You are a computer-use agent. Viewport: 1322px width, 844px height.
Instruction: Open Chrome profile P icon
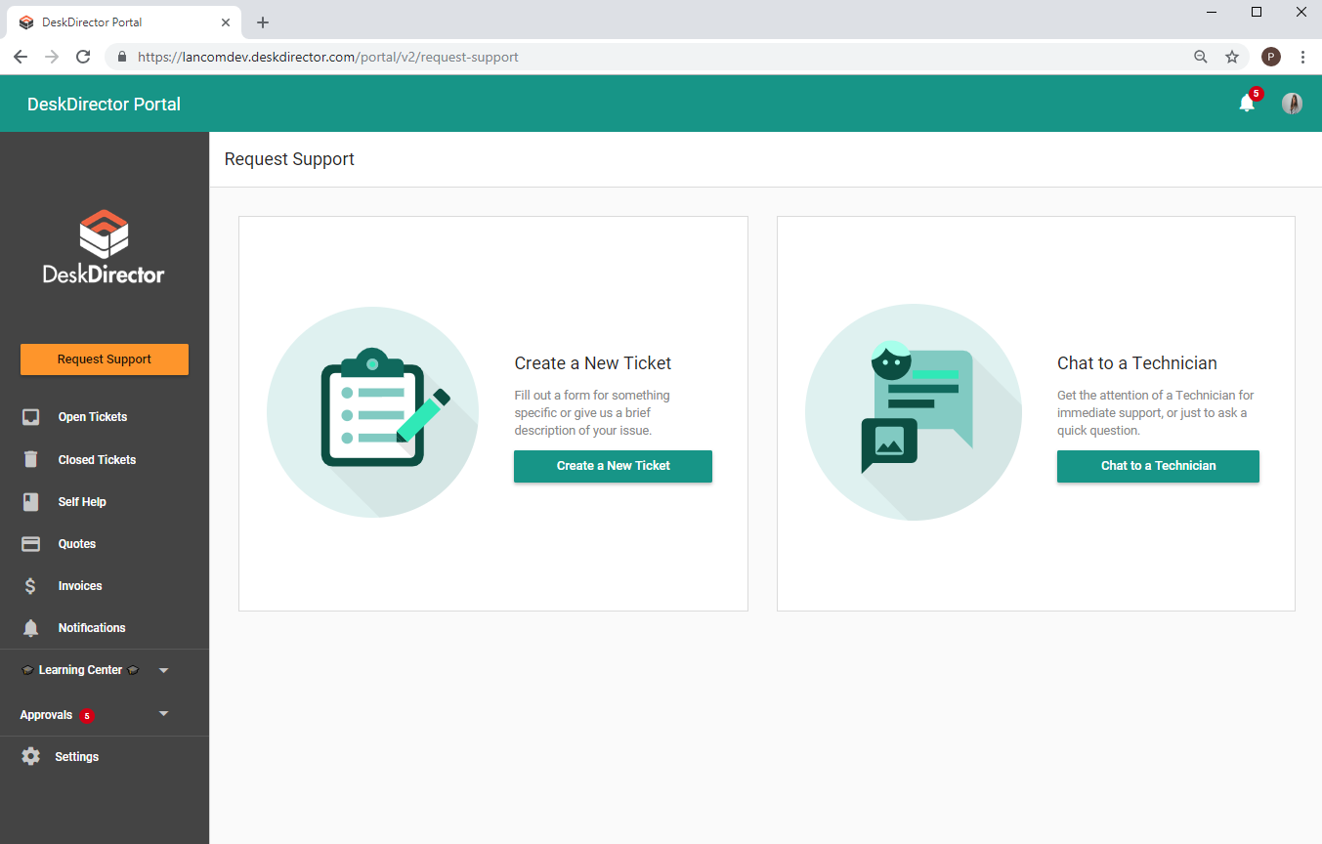[x=1271, y=57]
